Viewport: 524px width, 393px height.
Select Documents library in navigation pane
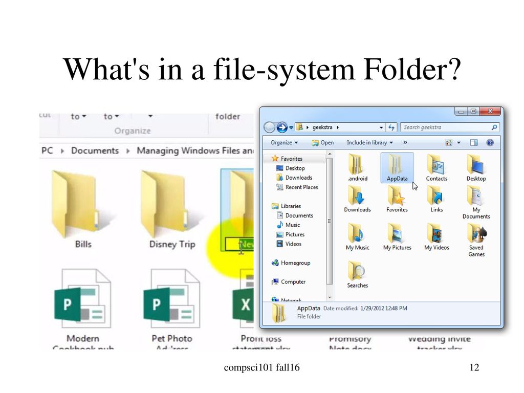coord(299,215)
